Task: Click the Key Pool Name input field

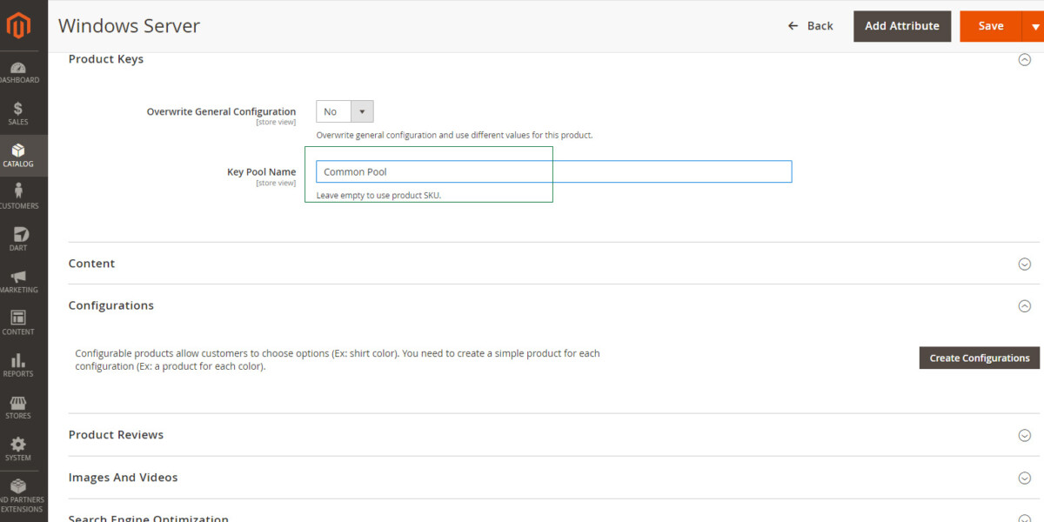Action: (553, 171)
